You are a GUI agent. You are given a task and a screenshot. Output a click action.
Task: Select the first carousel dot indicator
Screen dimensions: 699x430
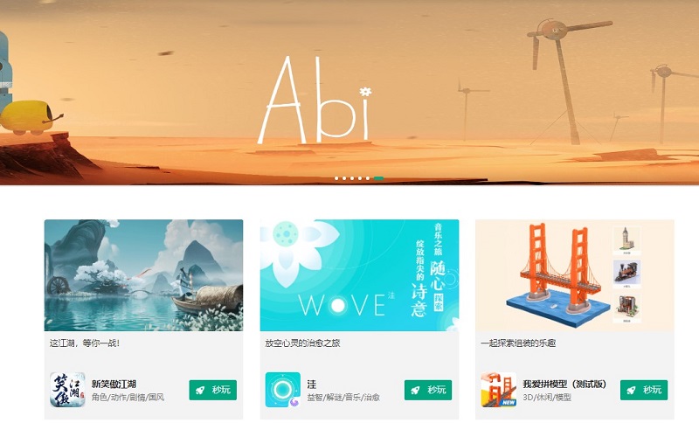coord(336,178)
